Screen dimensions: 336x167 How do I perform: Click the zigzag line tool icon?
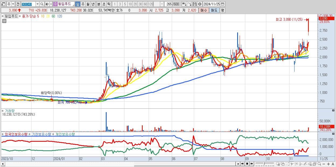tap(301, 164)
